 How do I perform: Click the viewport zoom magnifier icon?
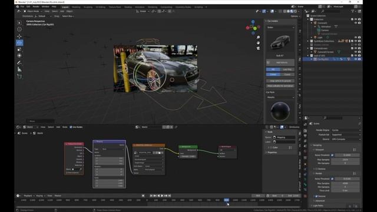(x=258, y=37)
